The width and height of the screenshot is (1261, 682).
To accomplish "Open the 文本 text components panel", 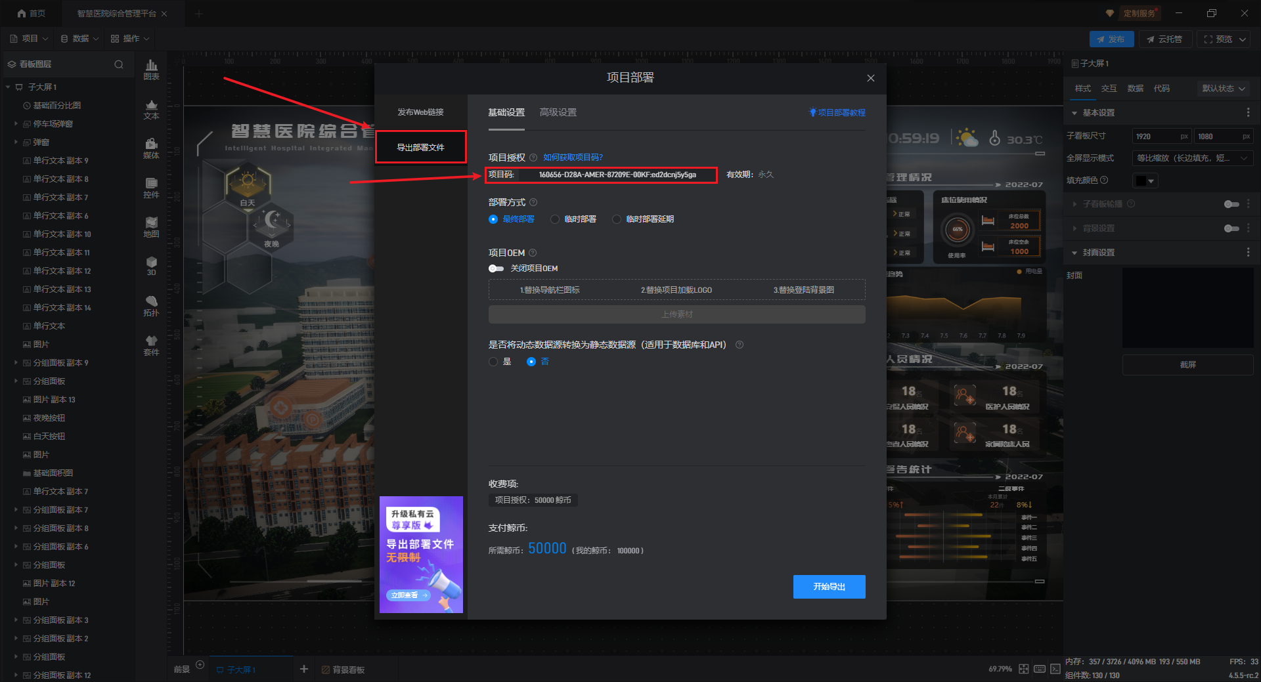I will [151, 109].
